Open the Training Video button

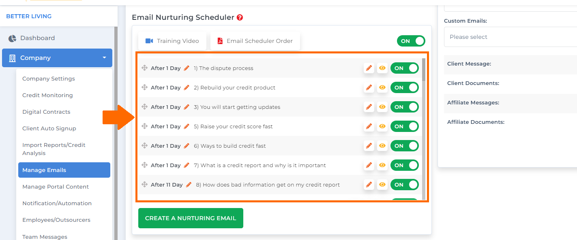pyautogui.click(x=172, y=41)
